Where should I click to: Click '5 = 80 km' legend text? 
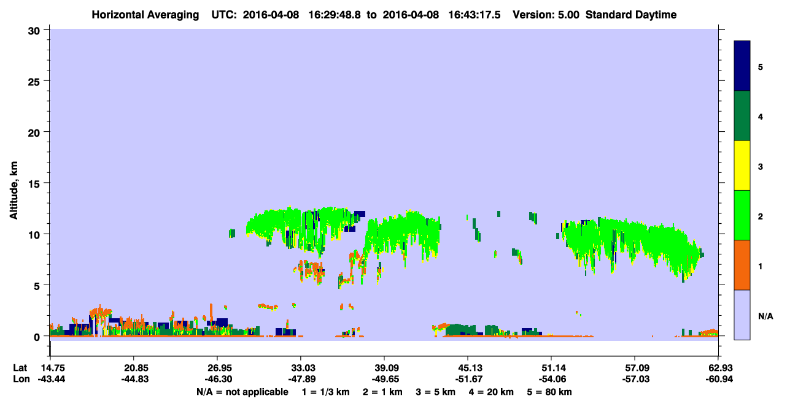click(550, 392)
